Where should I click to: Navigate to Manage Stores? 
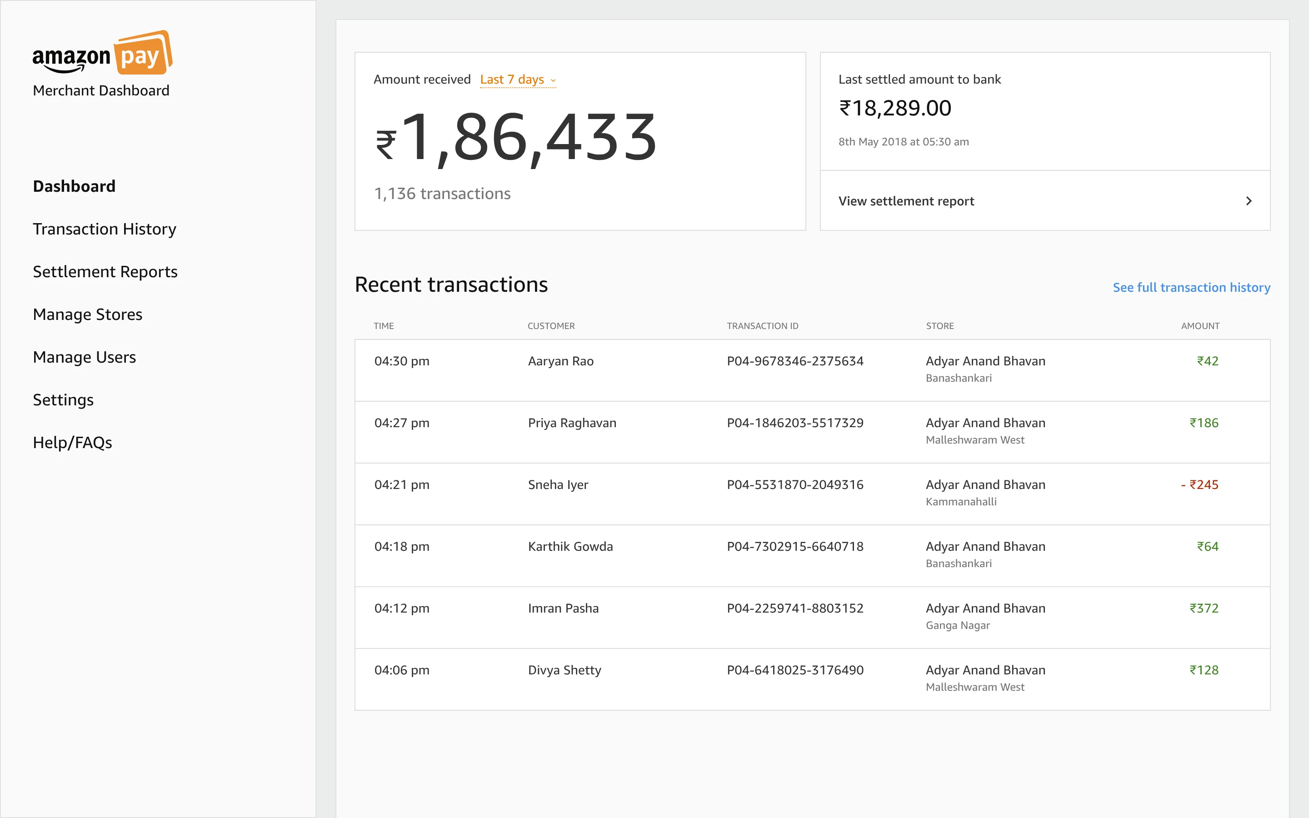(x=88, y=314)
